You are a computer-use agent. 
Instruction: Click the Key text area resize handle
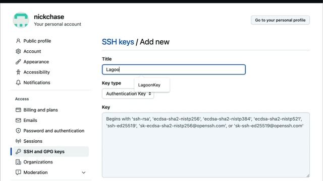(x=308, y=175)
